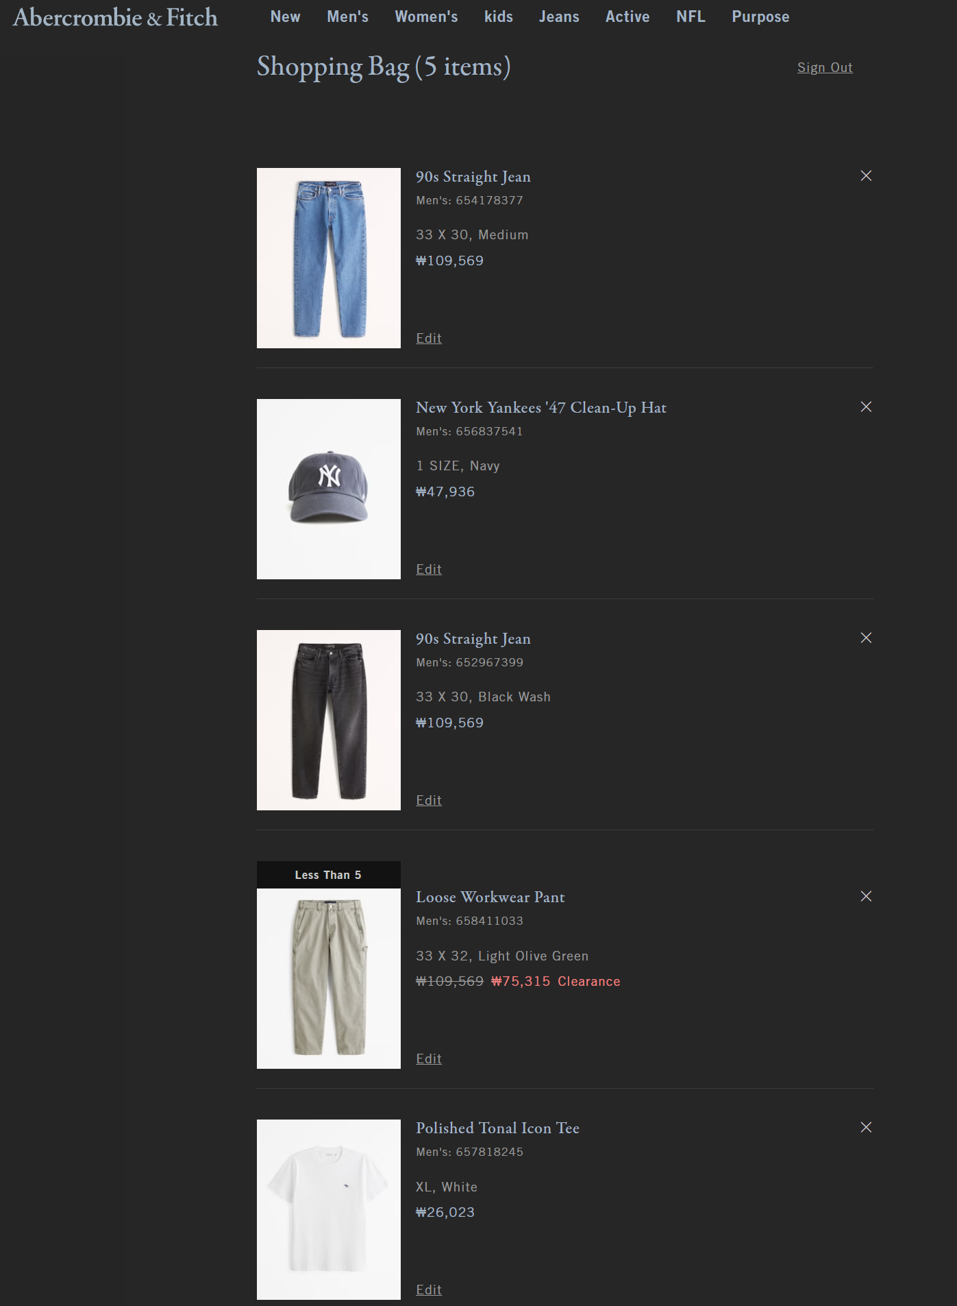Screen dimensions: 957x1306
Task: Edit the blue 90s Straight Jean
Action: 429,338
